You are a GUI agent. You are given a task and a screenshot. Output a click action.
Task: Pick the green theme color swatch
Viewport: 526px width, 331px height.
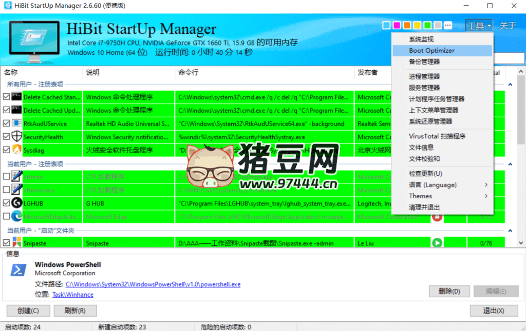pos(427,26)
